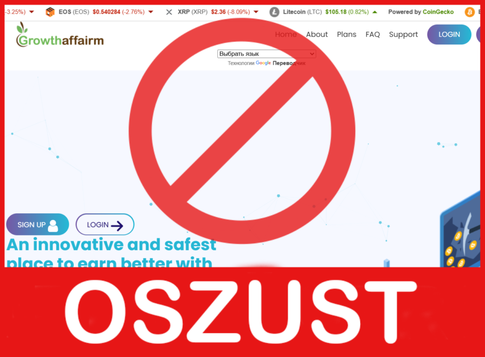This screenshot has width=485, height=357.
Task: Click the SIGN UP button
Action: tap(37, 225)
